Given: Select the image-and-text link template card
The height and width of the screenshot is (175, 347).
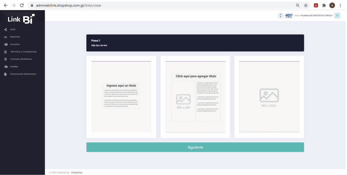Looking at the screenshot, I should pyautogui.click(x=195, y=97).
